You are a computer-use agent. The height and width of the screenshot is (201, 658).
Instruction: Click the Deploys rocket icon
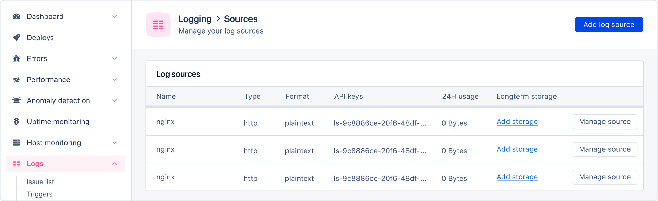16,38
